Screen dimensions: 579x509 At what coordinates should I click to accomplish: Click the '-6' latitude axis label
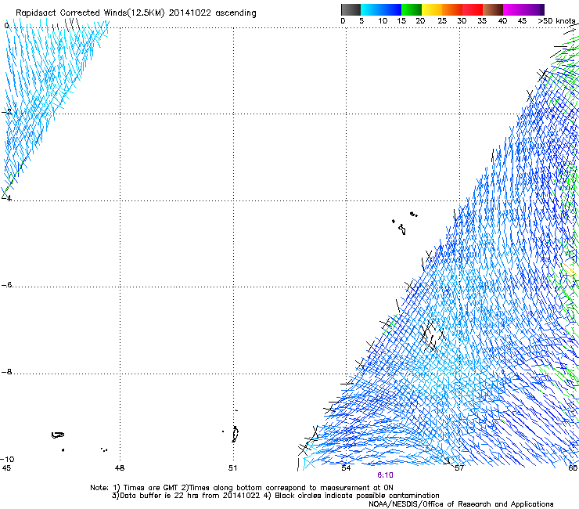(x=6, y=284)
